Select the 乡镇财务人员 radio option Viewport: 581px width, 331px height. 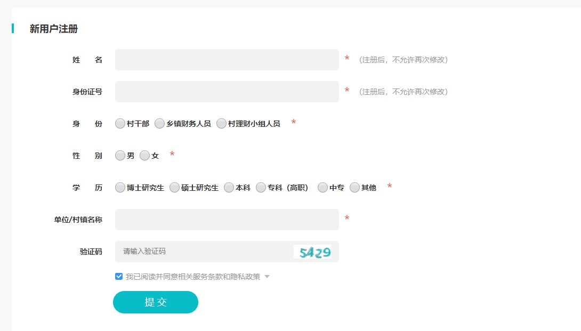point(160,124)
